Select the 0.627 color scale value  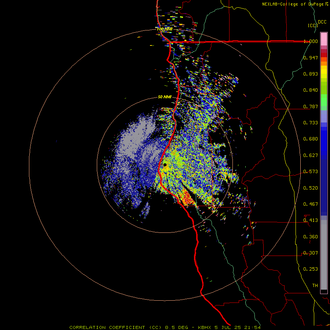pyautogui.click(x=311, y=155)
